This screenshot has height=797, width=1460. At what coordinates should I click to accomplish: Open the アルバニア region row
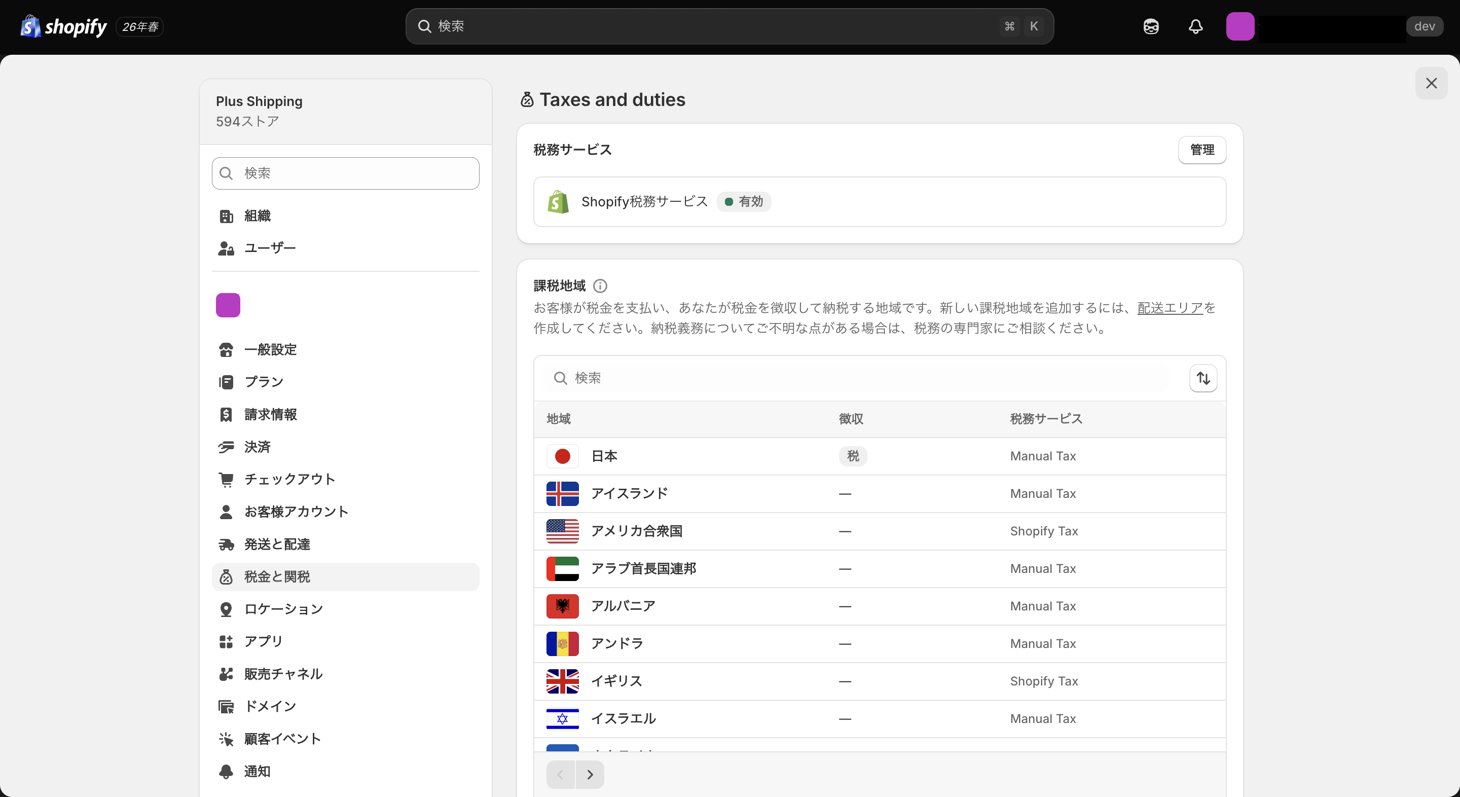coord(880,606)
